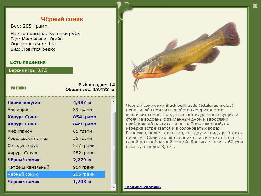Click the scroll up arrow in fish list
Screen dimensions: 261x196
point(113,102)
